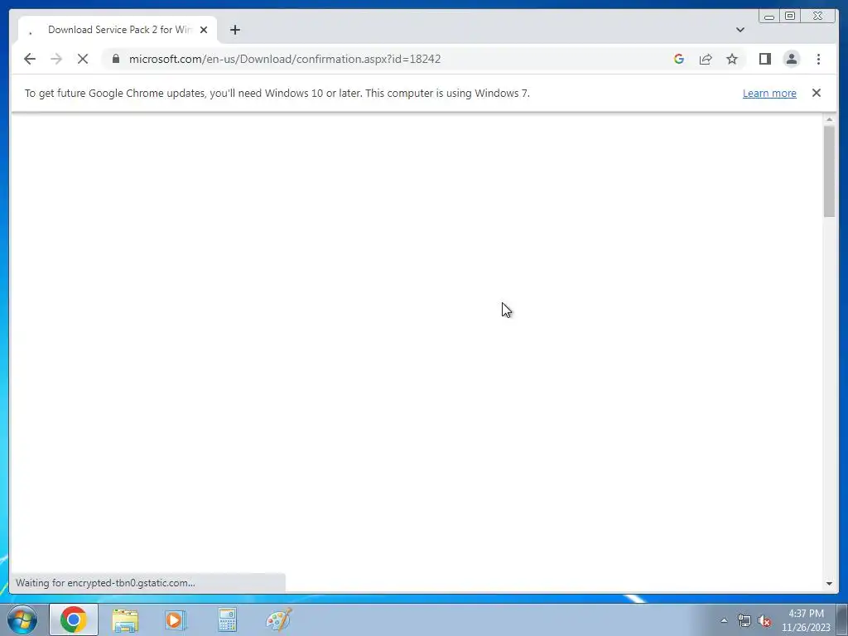The image size is (848, 636).
Task: Click the network status tray icon
Action: click(744, 620)
